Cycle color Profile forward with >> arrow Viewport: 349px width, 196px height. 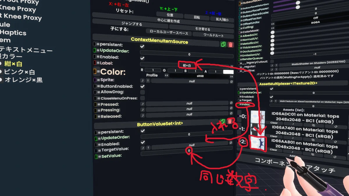pyautogui.click(x=232, y=77)
